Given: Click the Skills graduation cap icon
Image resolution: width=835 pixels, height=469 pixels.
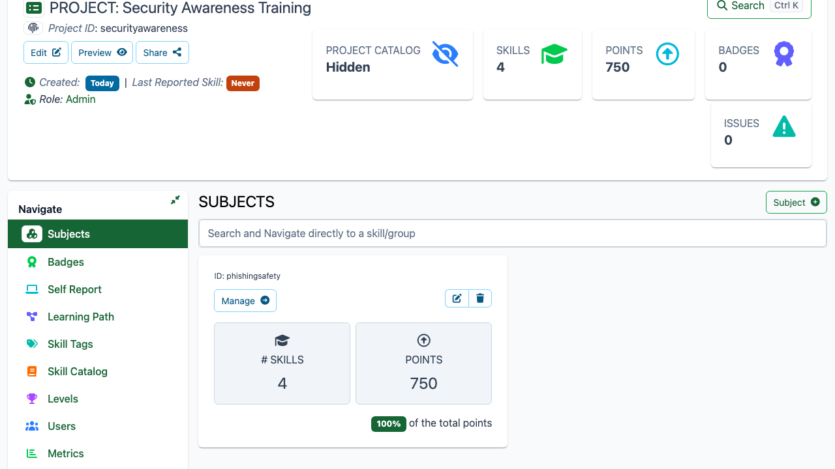Looking at the screenshot, I should pos(554,54).
